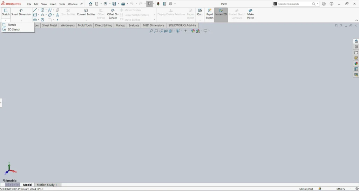Screen dimensions: 359x191
Task: Switch to the SOLIDWORKS Add-Ins tab
Action: pyautogui.click(x=182, y=25)
